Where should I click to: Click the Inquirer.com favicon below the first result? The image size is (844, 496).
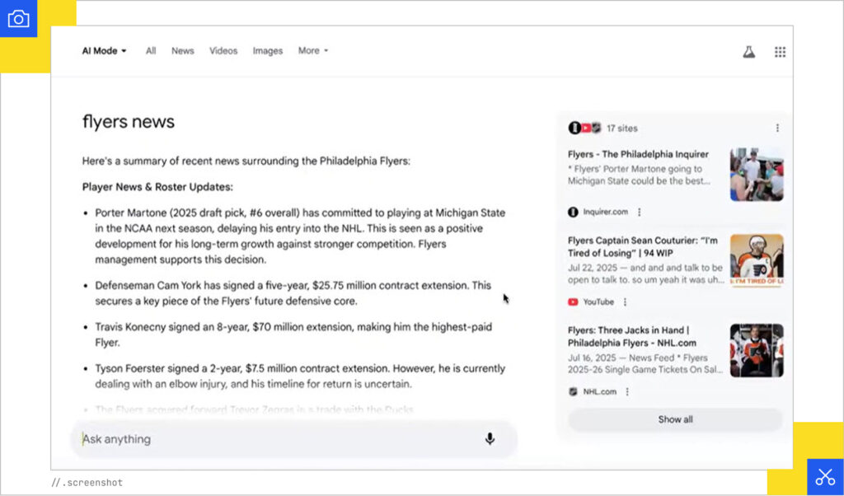pos(571,211)
